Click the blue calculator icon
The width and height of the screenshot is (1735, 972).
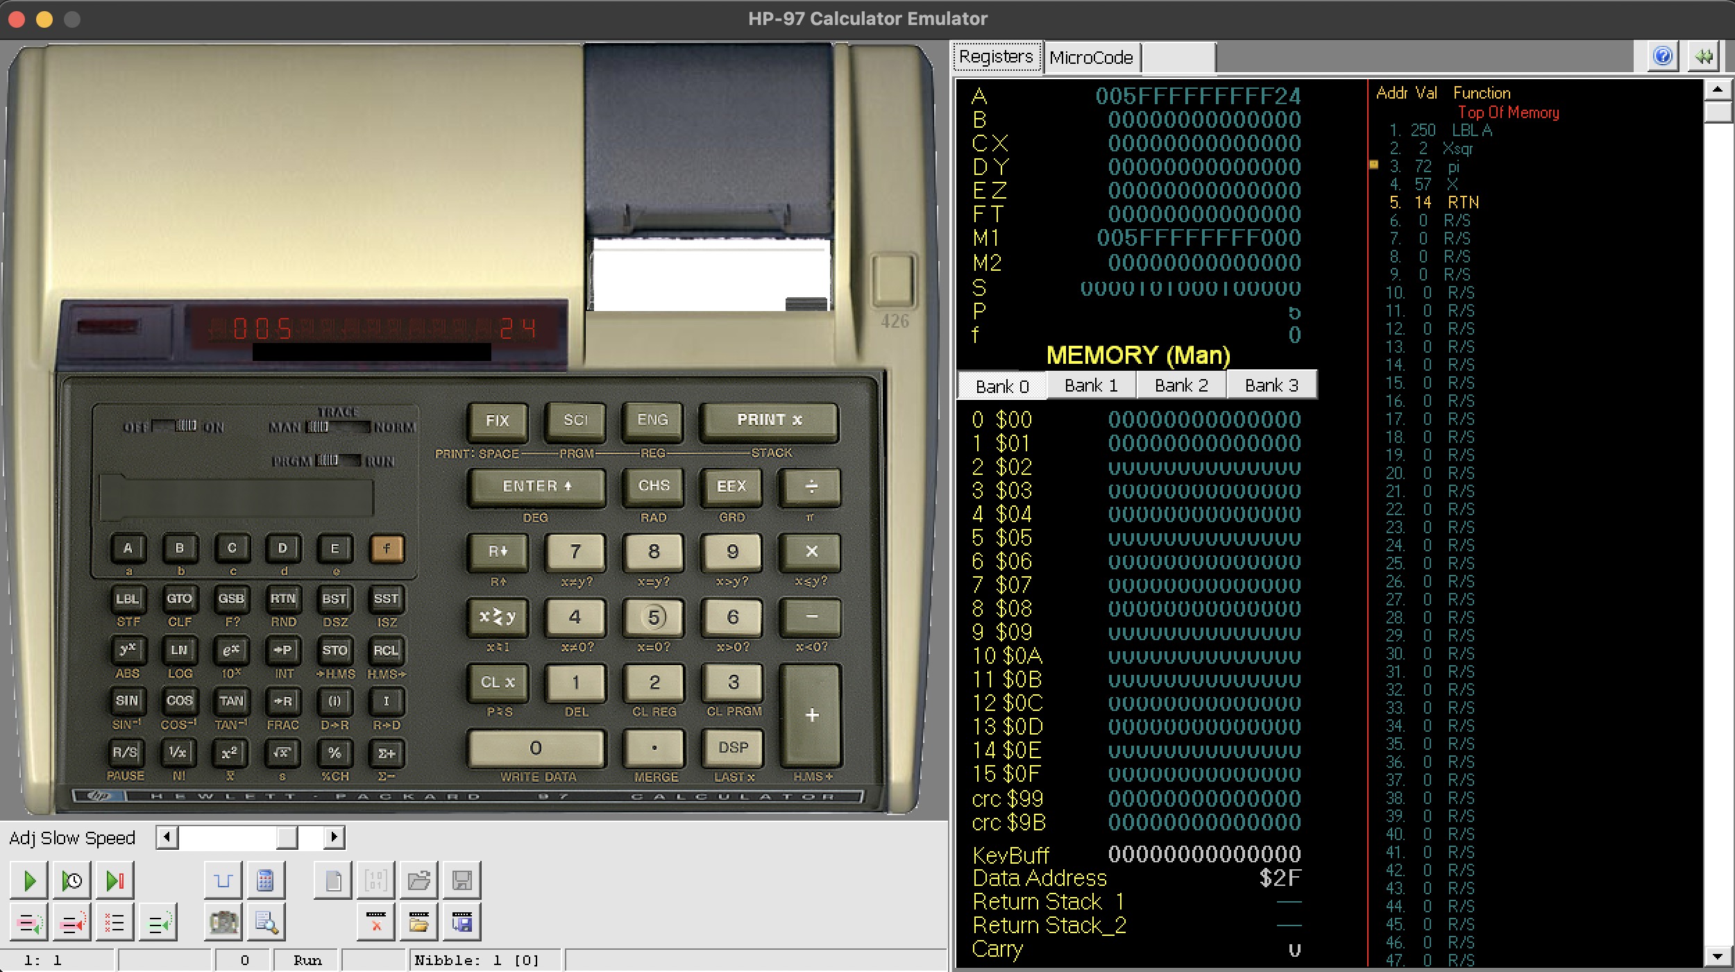click(x=265, y=881)
